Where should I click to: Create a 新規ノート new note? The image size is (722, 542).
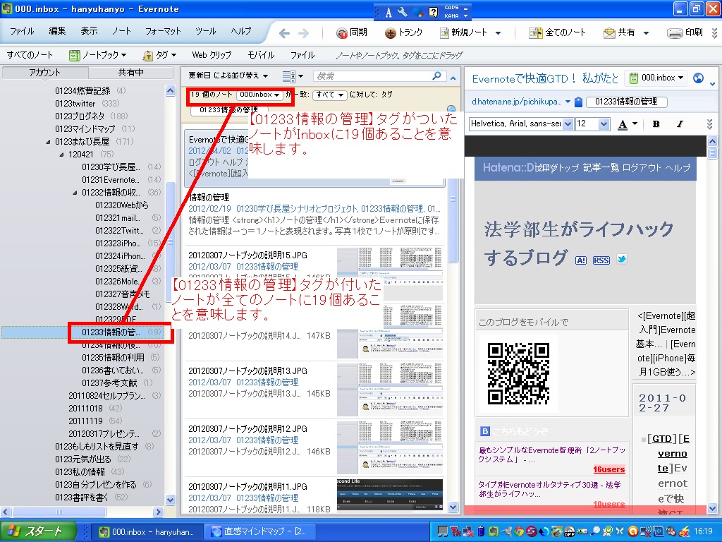click(463, 32)
